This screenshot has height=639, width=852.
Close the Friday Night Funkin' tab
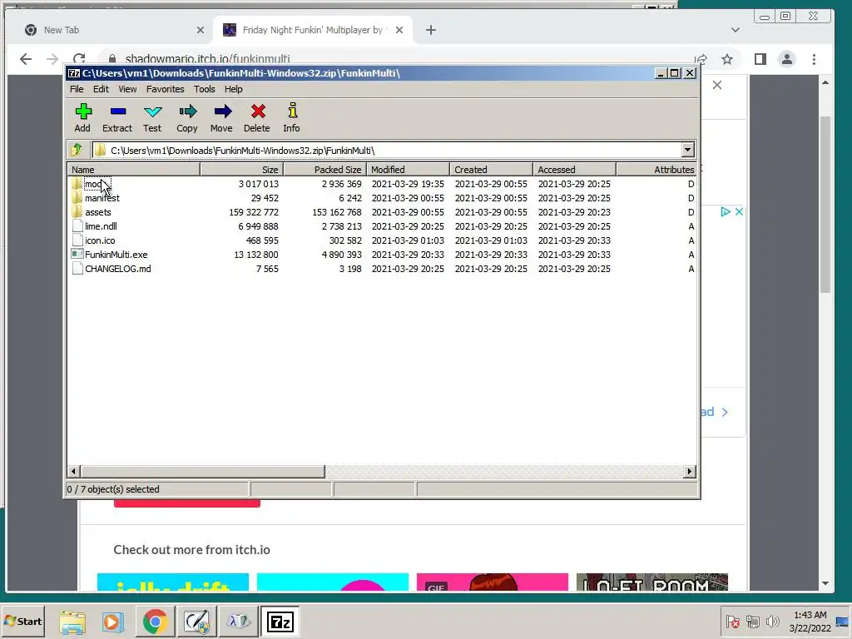click(399, 30)
